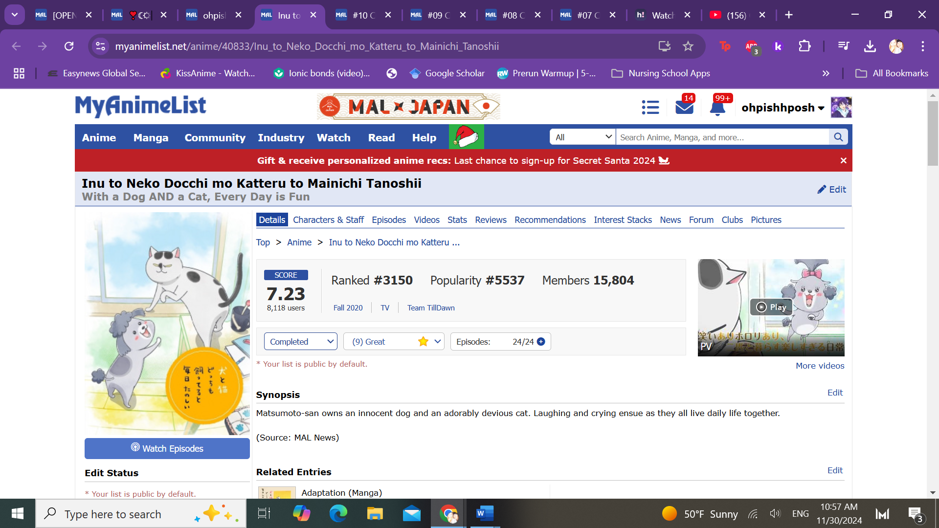The width and height of the screenshot is (939, 528).
Task: Play the PV video thumbnail
Action: point(771,307)
